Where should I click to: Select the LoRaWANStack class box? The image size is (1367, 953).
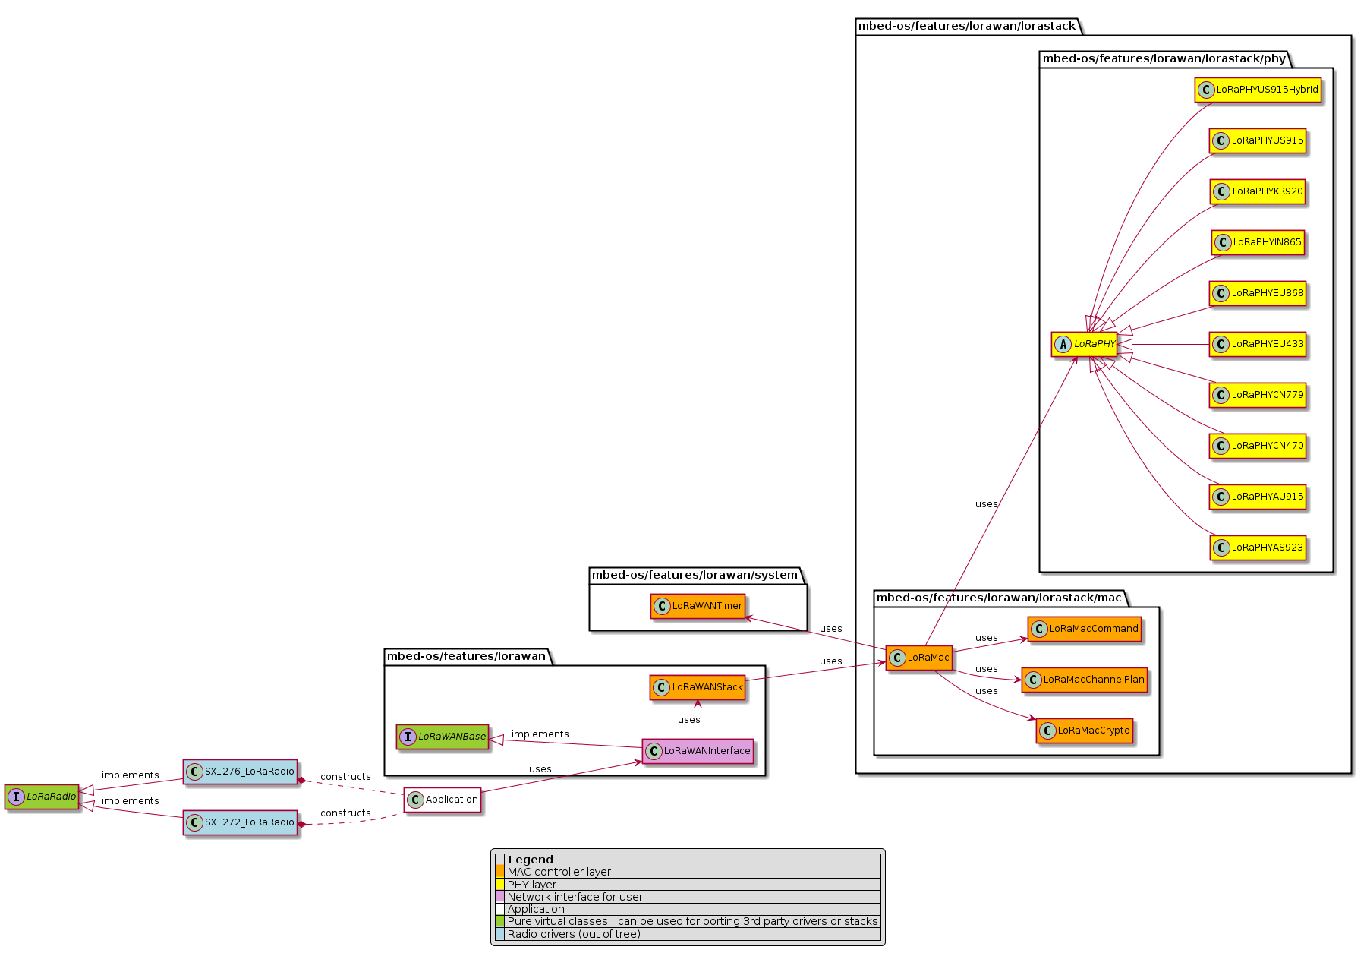point(698,687)
